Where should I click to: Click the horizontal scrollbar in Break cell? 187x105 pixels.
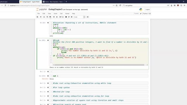(x=99, y=65)
